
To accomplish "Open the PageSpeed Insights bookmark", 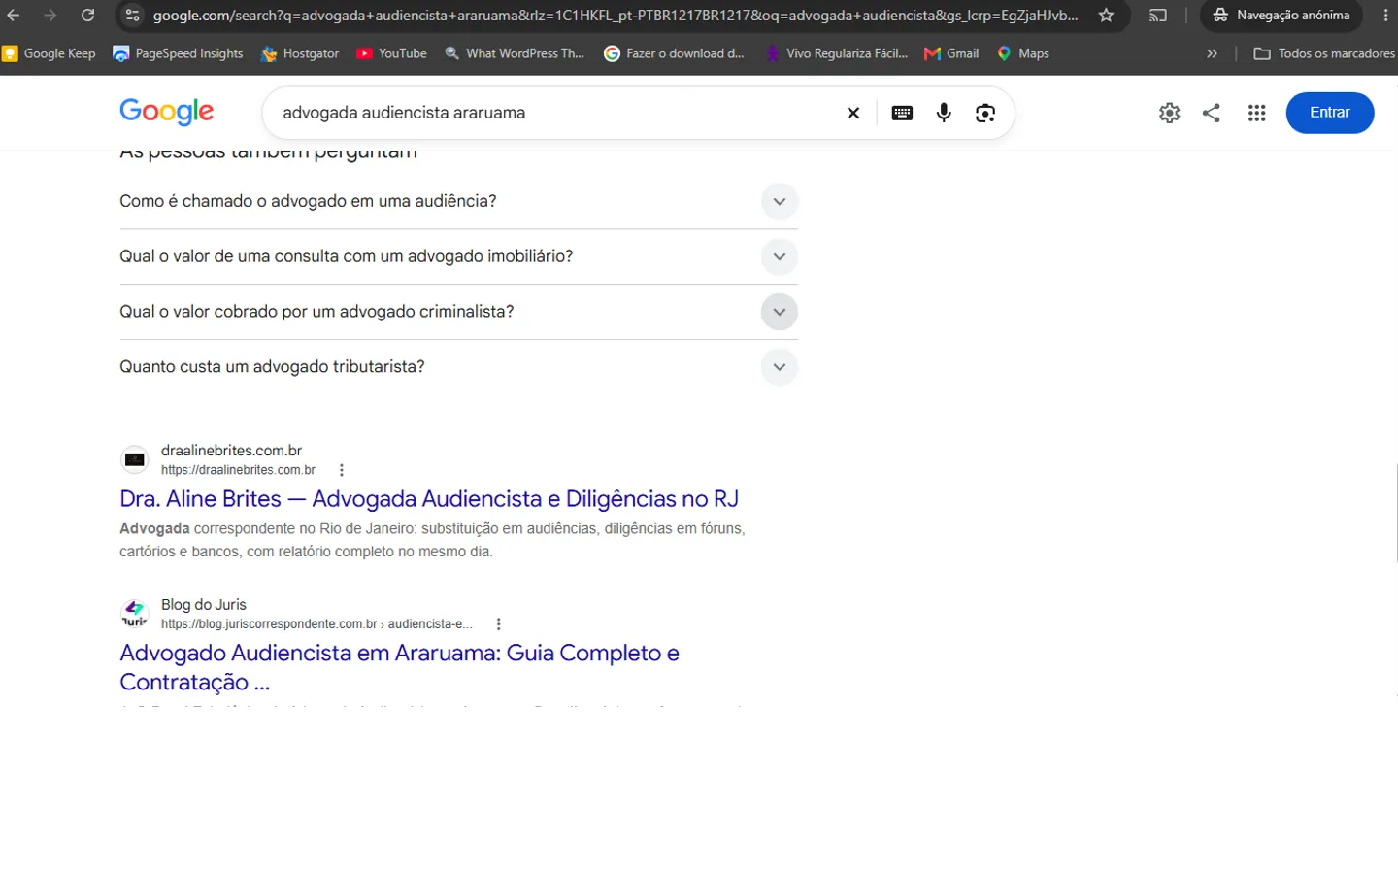I will (178, 53).
